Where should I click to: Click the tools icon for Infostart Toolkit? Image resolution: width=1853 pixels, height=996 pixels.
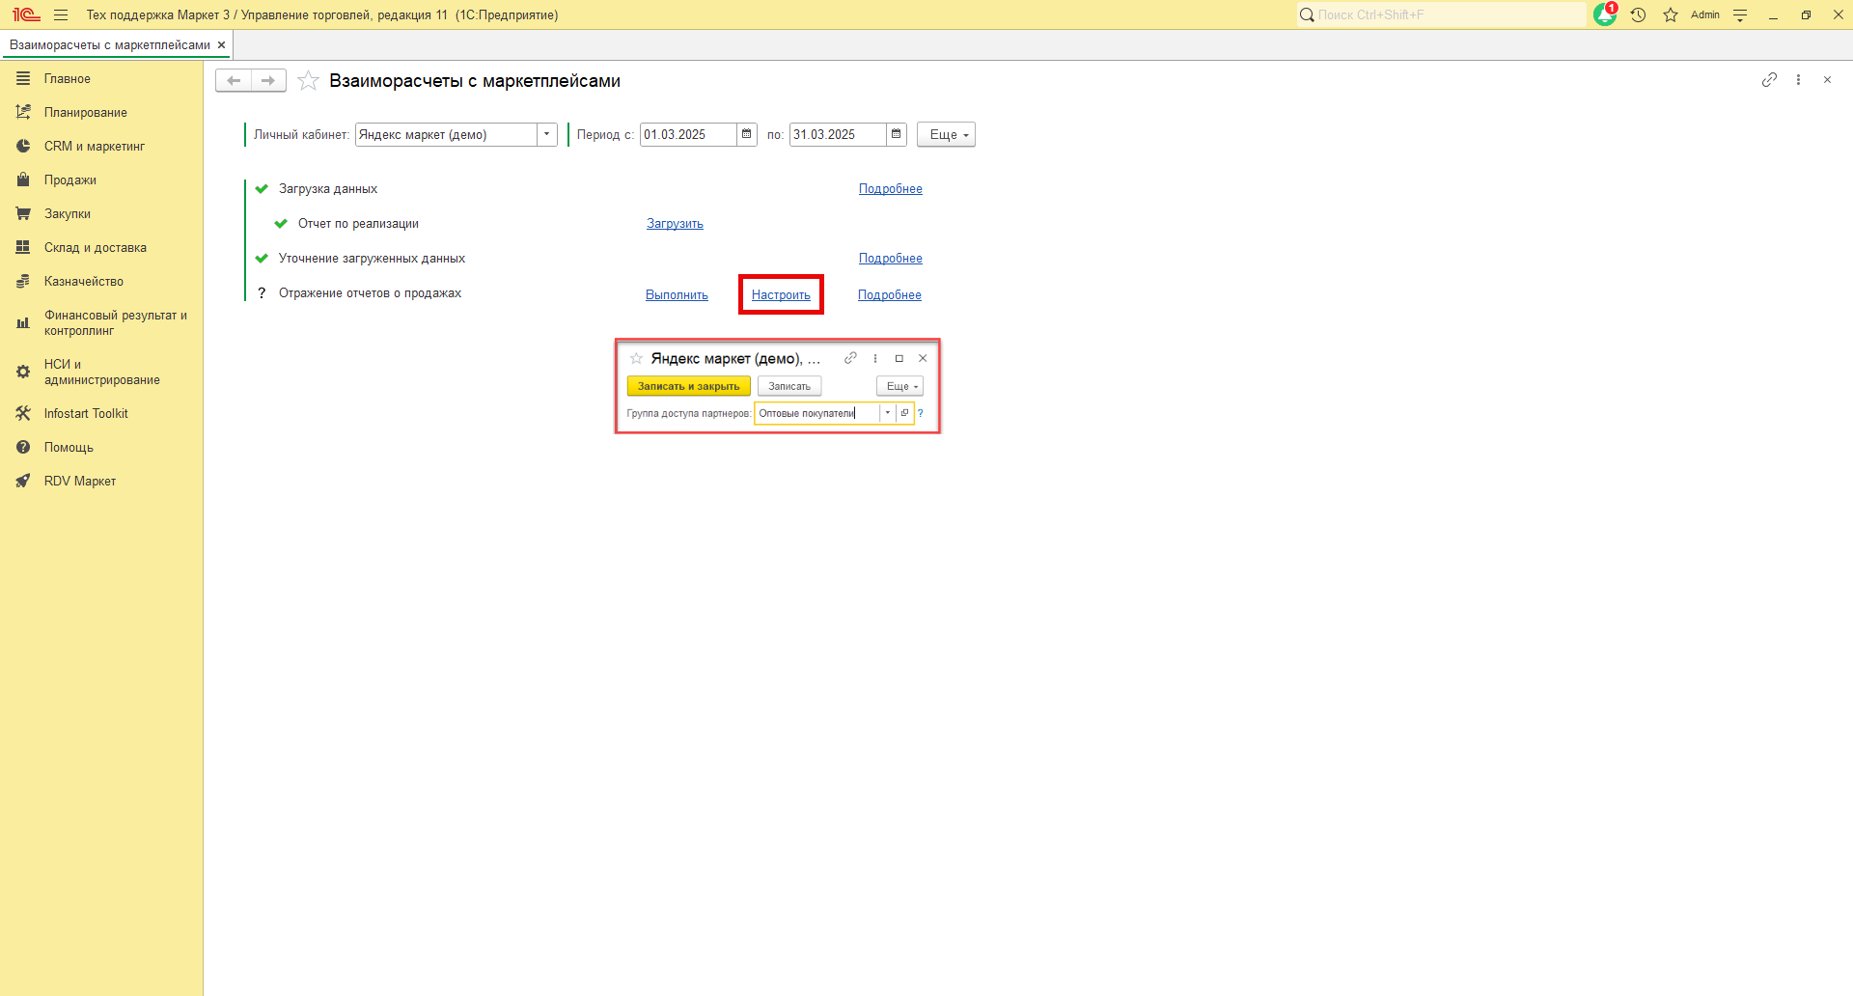pos(23,413)
